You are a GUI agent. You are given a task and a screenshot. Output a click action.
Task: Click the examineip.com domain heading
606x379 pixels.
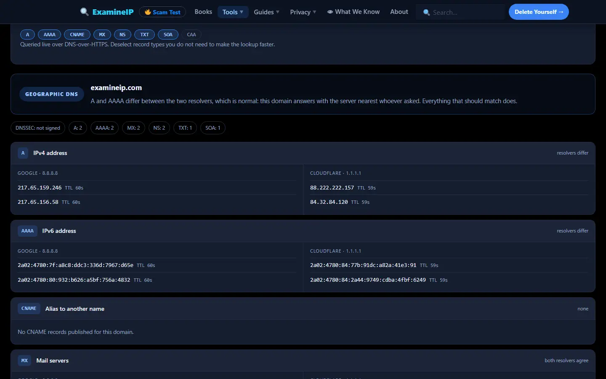click(x=116, y=88)
